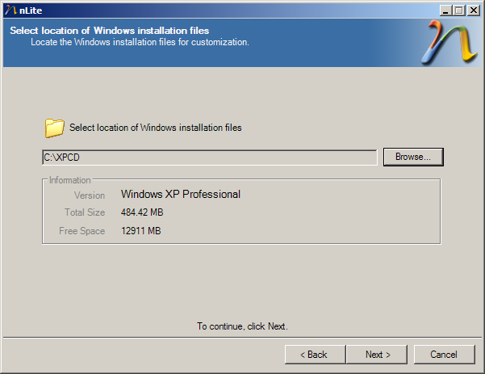This screenshot has width=485, height=374.
Task: Click the bold header title "Select location of Windows installation files"
Action: [x=110, y=31]
